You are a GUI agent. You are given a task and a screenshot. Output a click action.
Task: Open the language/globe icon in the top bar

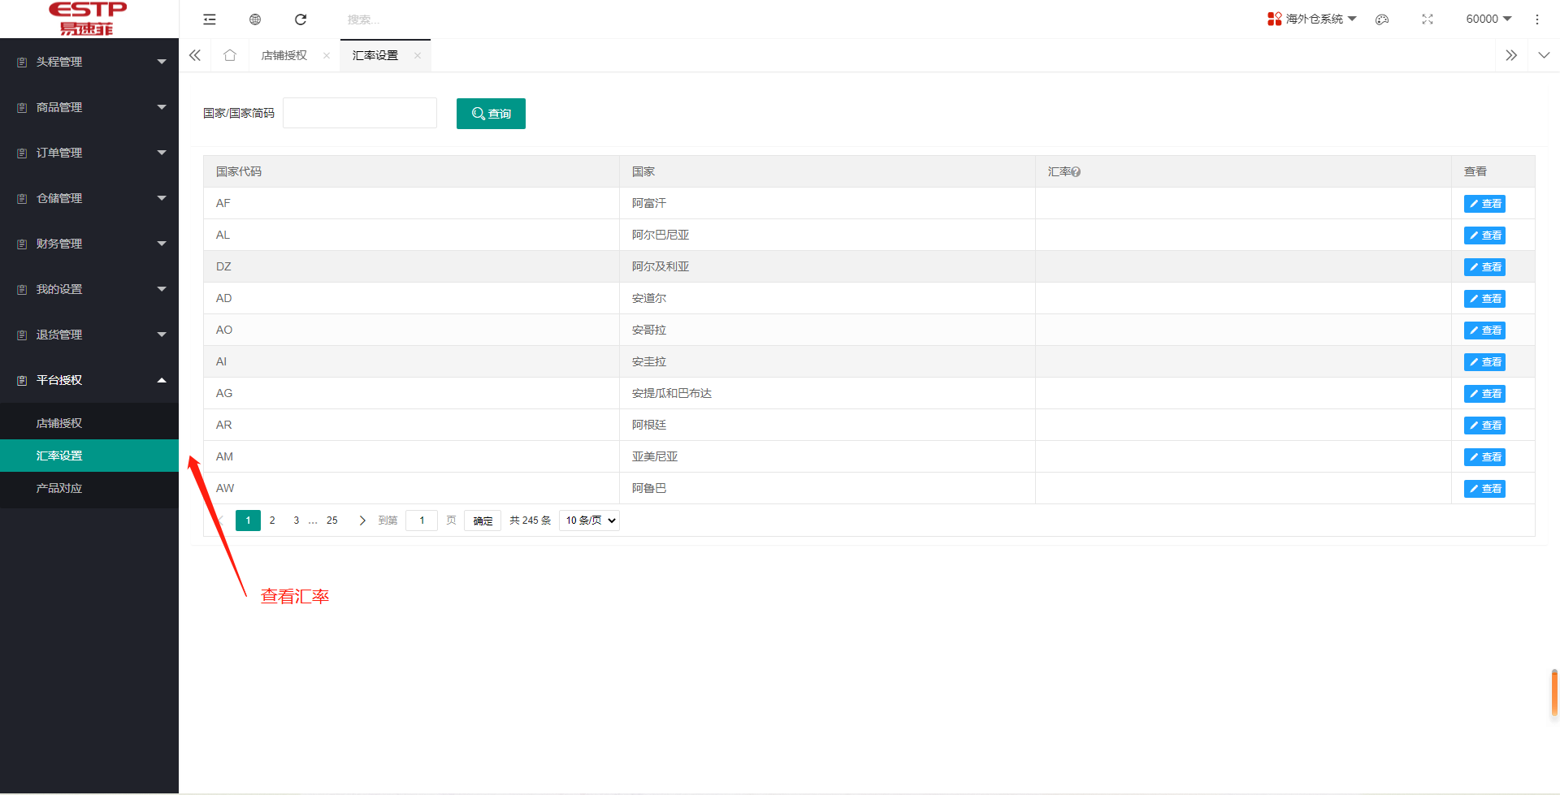pos(255,19)
